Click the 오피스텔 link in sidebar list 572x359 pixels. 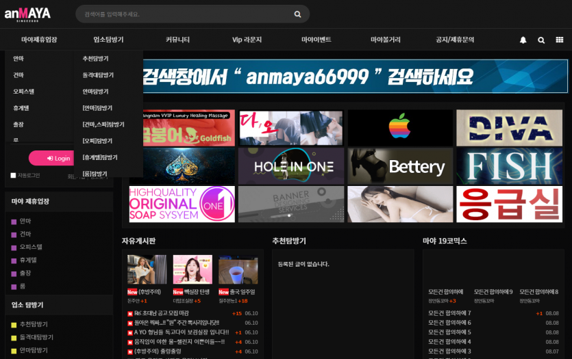coord(31,248)
